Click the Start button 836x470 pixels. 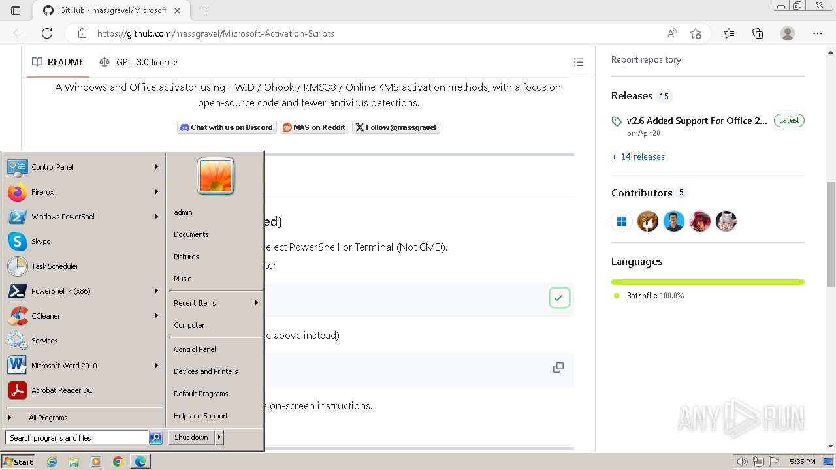pyautogui.click(x=18, y=462)
